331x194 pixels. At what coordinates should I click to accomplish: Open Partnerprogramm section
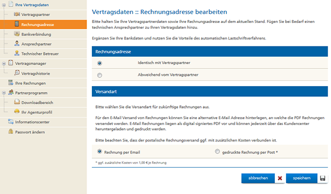(31, 93)
